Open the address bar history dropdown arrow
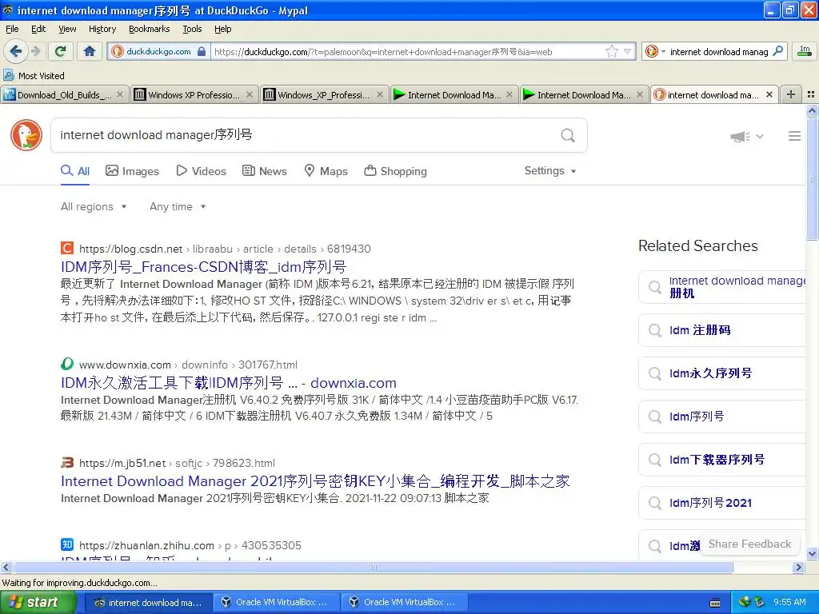819x614 pixels. point(628,51)
